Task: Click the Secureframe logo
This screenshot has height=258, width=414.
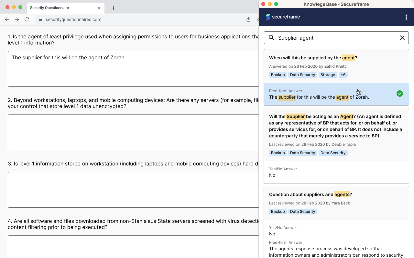Action: [x=283, y=17]
